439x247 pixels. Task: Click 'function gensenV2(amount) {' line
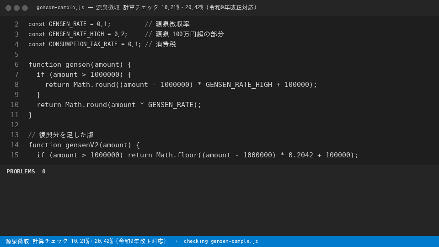(x=84, y=145)
